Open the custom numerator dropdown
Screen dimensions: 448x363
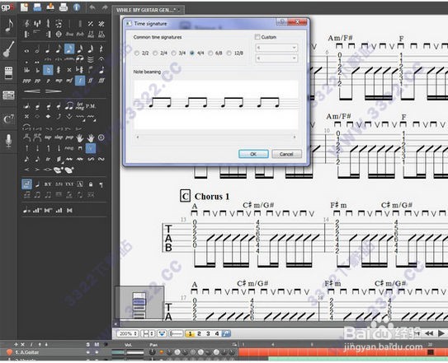point(276,48)
